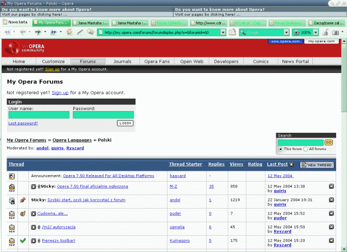Viewport: 347px width, 252px height.
Task: Click the post icon before Cudowna, ale...
Action: click(34, 214)
